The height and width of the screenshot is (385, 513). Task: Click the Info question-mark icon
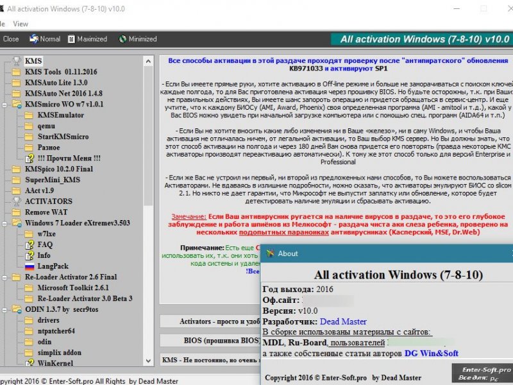[29, 255]
